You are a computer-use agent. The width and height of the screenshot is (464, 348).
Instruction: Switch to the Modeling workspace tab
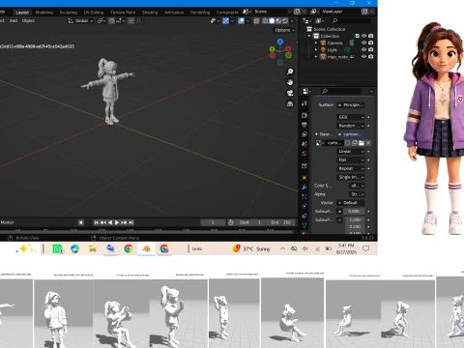[x=44, y=13]
